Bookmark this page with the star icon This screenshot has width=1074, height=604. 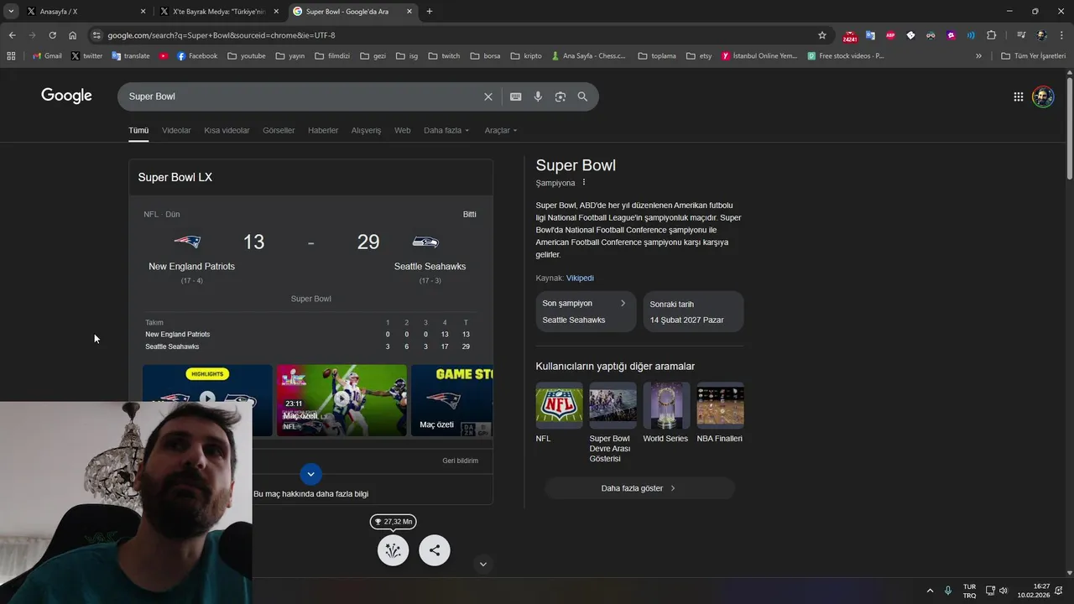pyautogui.click(x=822, y=35)
